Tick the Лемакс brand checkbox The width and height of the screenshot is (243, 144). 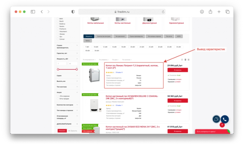[x=58, y=34]
